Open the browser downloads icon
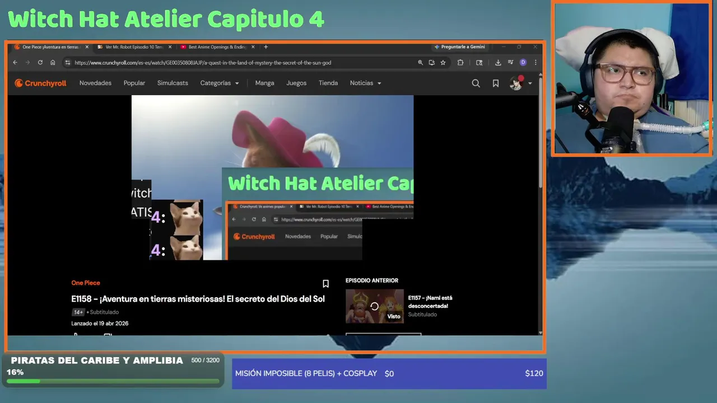The width and height of the screenshot is (717, 403). [x=498, y=63]
